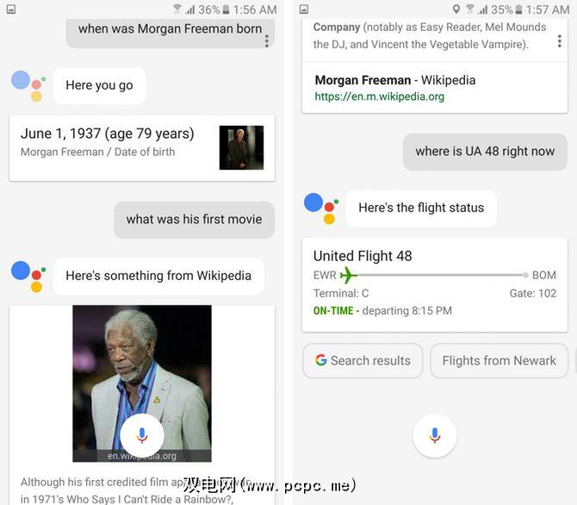Image resolution: width=577 pixels, height=505 pixels.
Task: Tap the 'Morgan Freeman / Date of birth' subtitle
Action: coord(97,152)
